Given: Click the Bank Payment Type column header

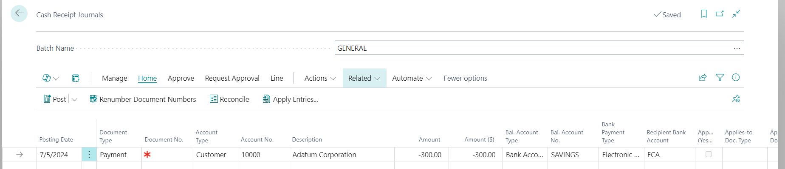Looking at the screenshot, I should tap(613, 132).
